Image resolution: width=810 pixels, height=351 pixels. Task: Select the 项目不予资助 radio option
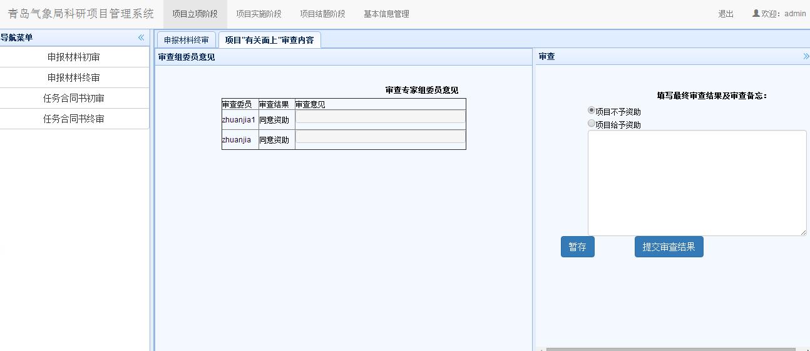tap(592, 111)
